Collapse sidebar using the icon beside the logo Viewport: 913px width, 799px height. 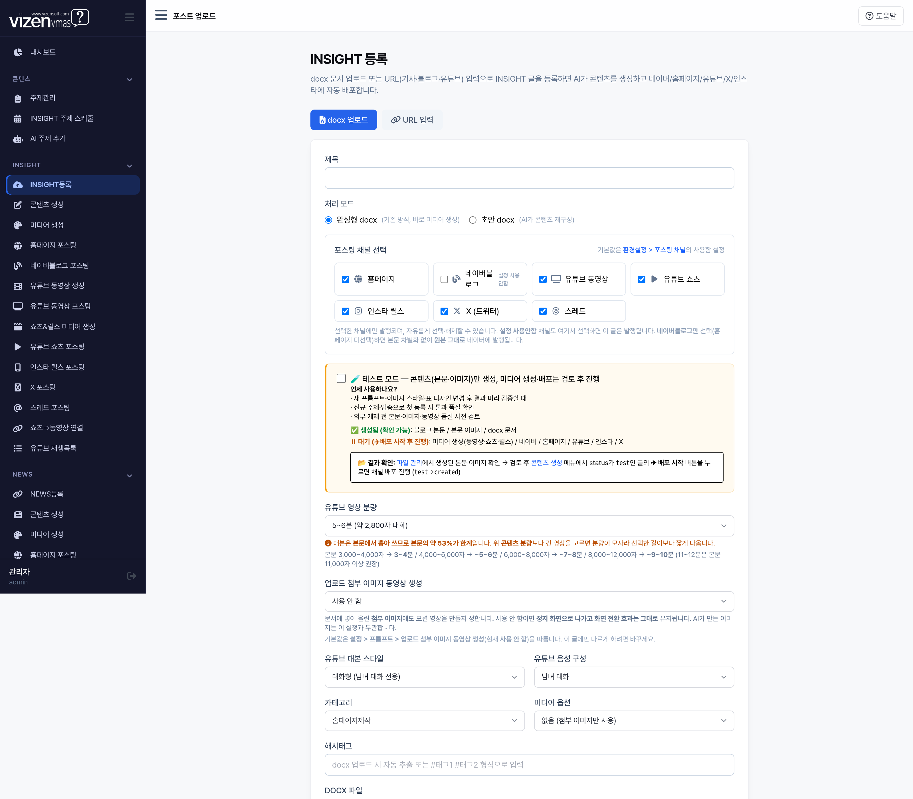tap(130, 17)
